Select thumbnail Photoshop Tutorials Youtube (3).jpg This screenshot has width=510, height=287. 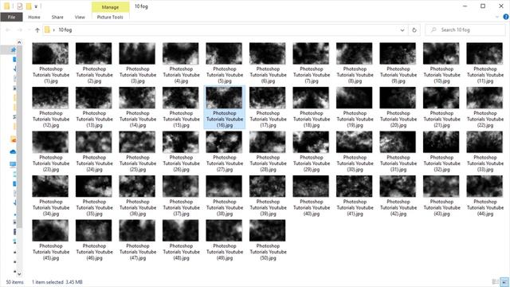(x=137, y=53)
